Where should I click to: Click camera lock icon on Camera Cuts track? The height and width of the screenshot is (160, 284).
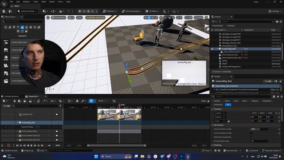pyautogui.click(x=57, y=115)
